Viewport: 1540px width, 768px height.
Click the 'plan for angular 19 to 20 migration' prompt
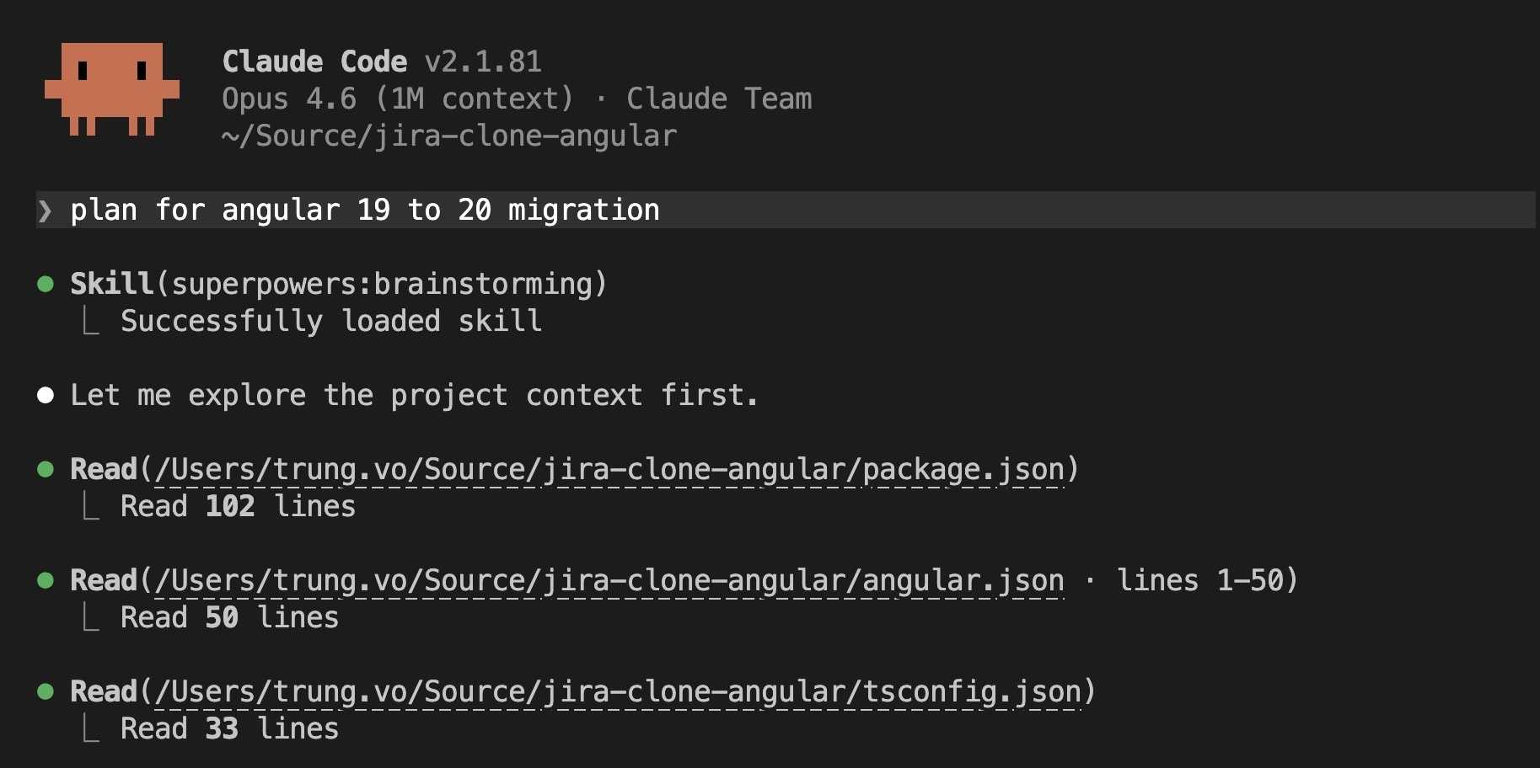pos(365,210)
